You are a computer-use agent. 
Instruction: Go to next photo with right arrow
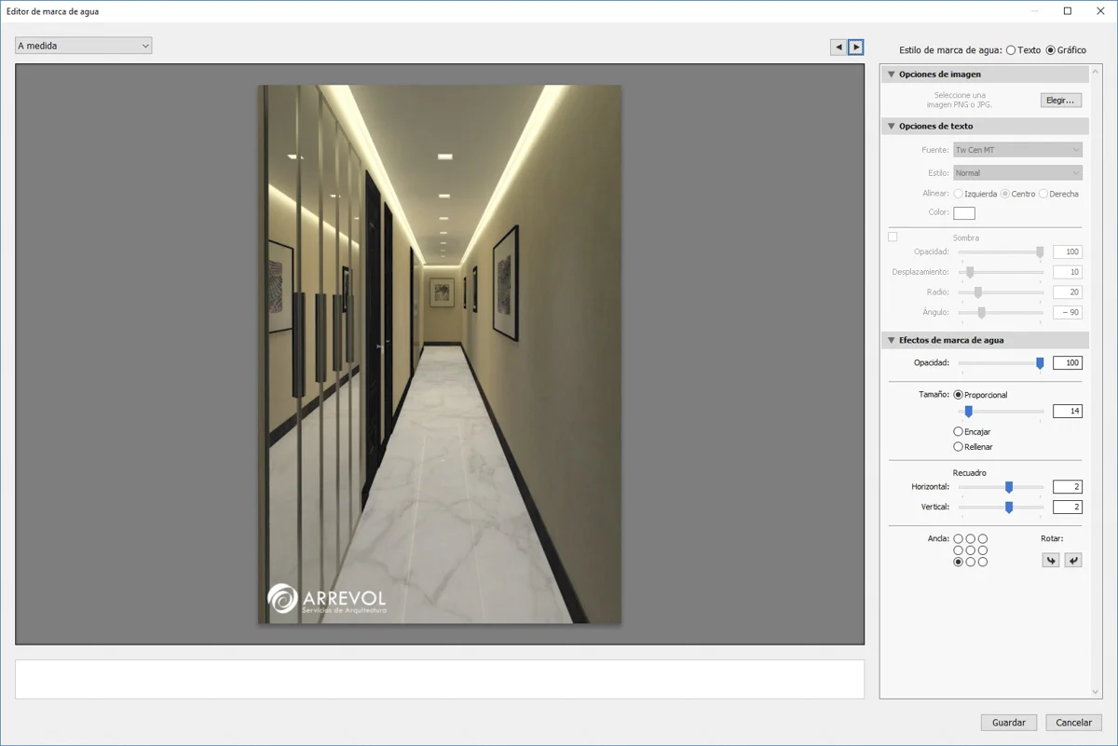click(x=856, y=47)
